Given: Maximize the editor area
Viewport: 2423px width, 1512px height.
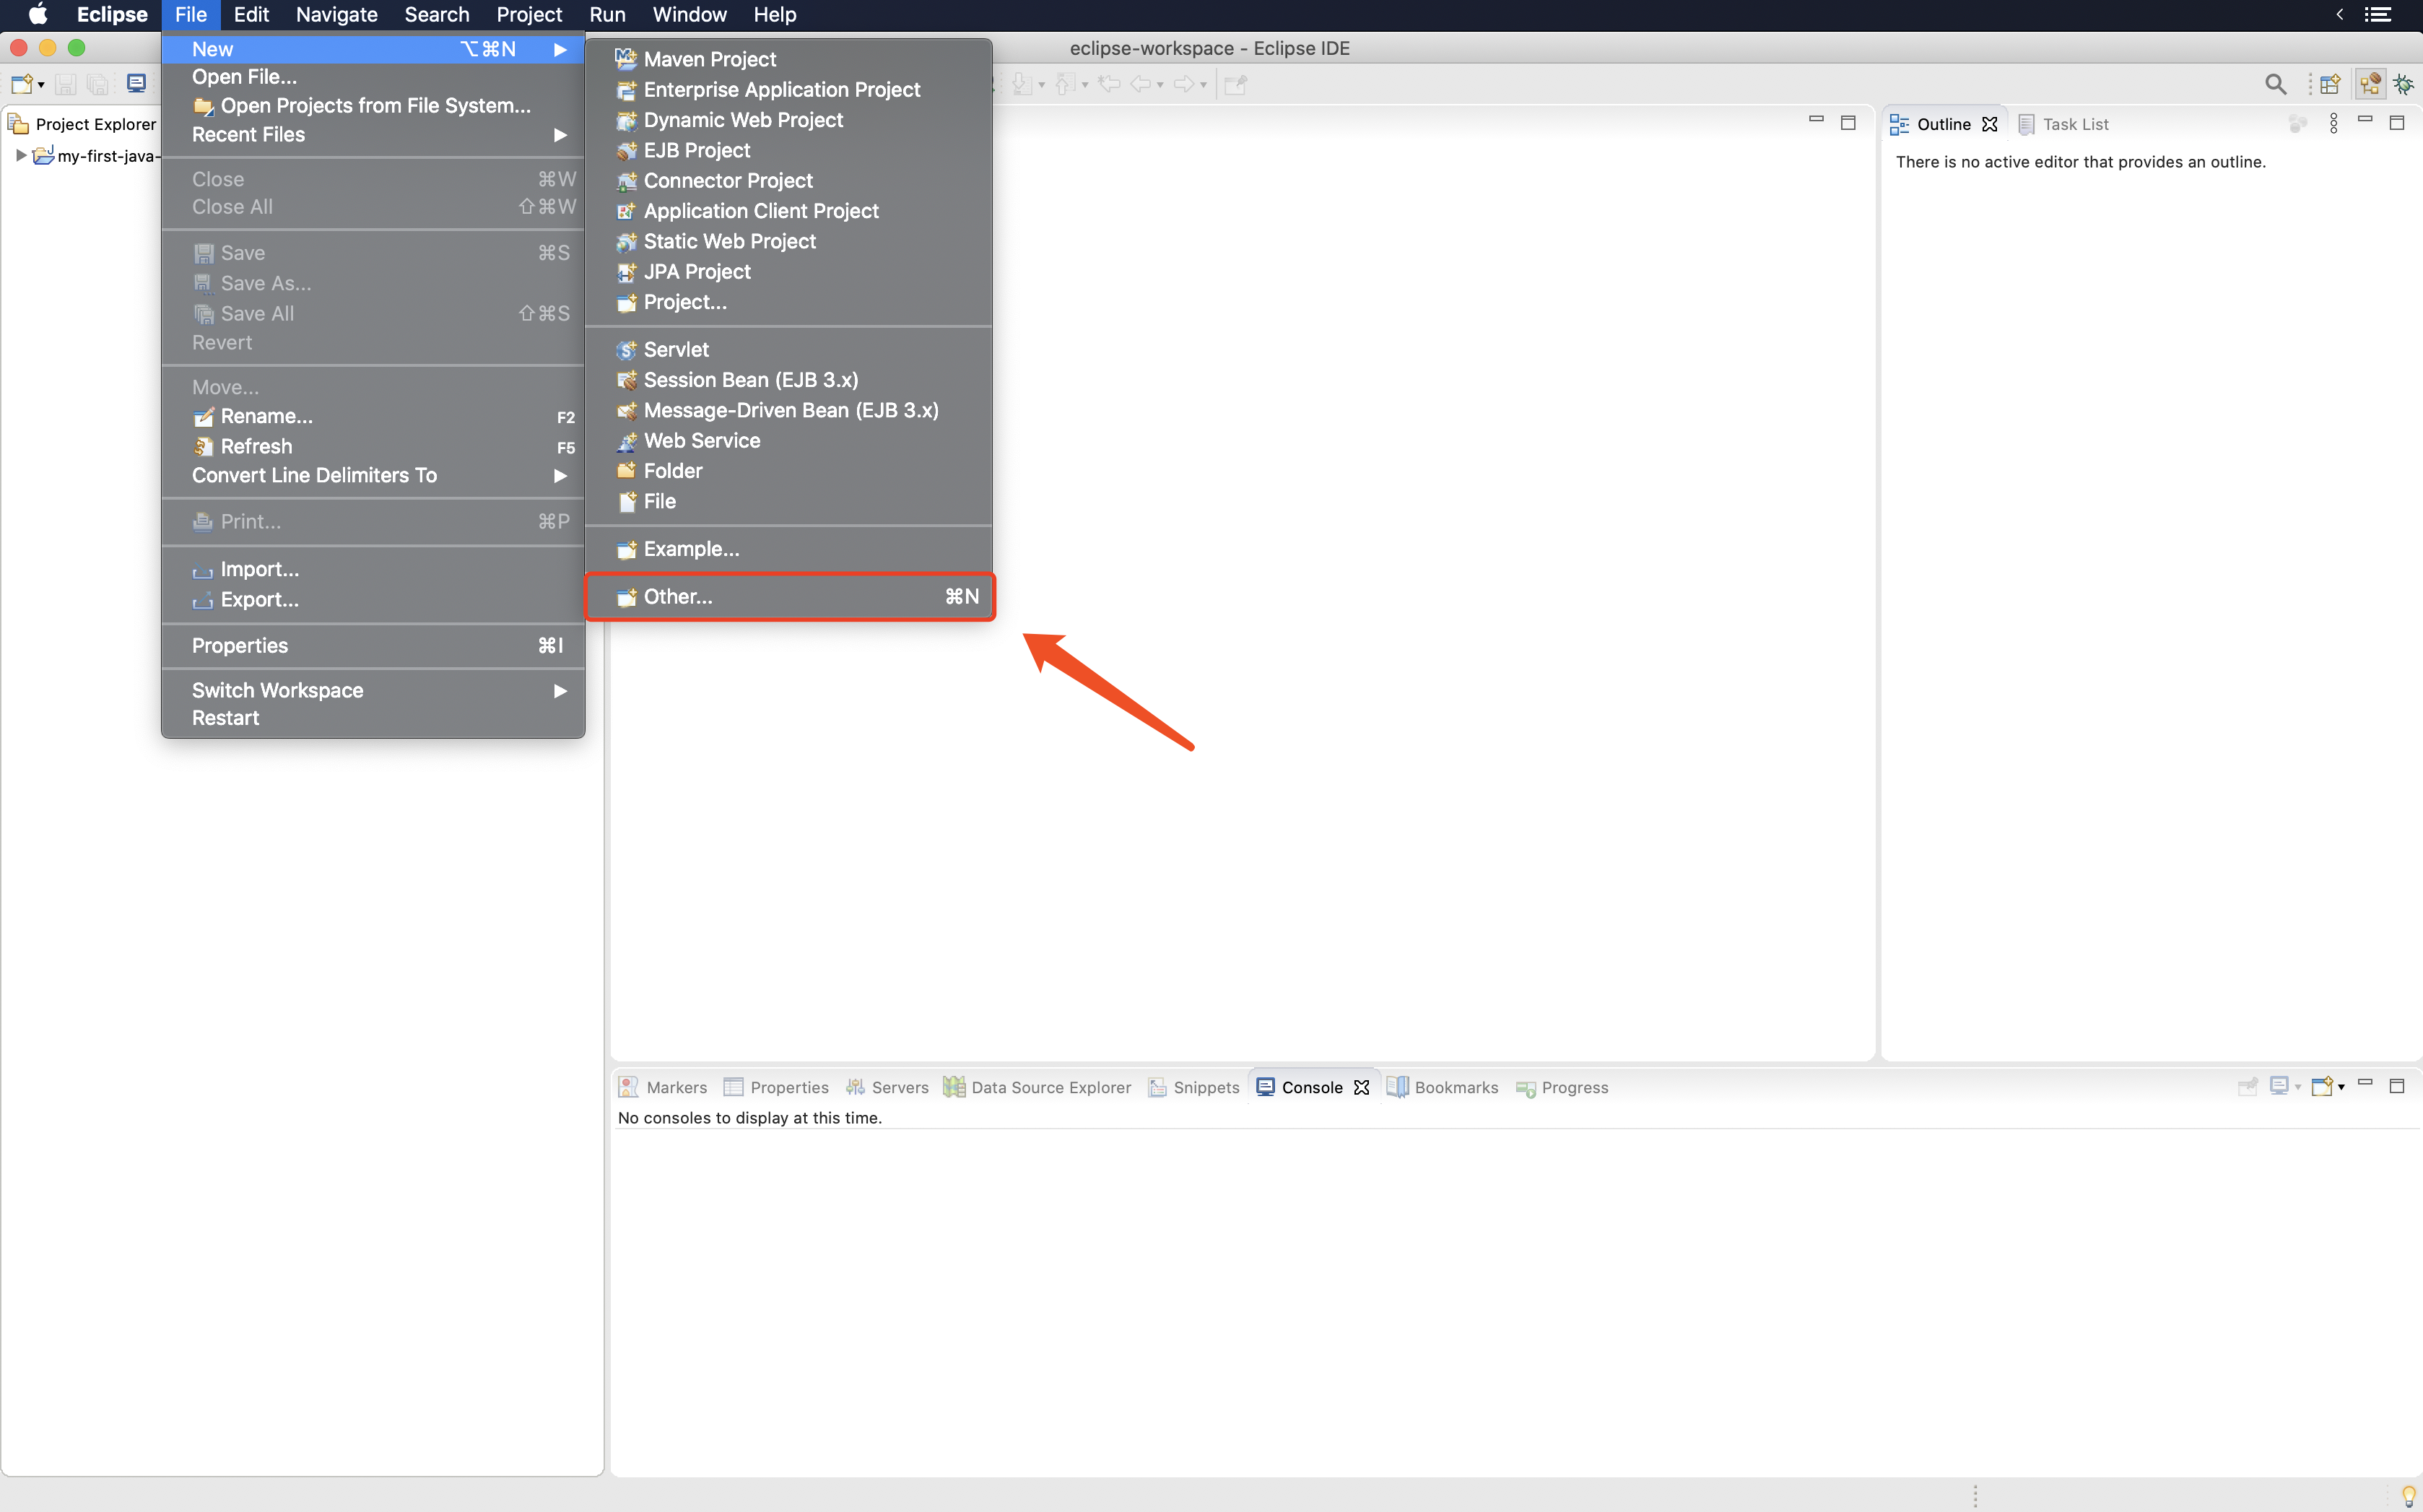Looking at the screenshot, I should pyautogui.click(x=1848, y=122).
